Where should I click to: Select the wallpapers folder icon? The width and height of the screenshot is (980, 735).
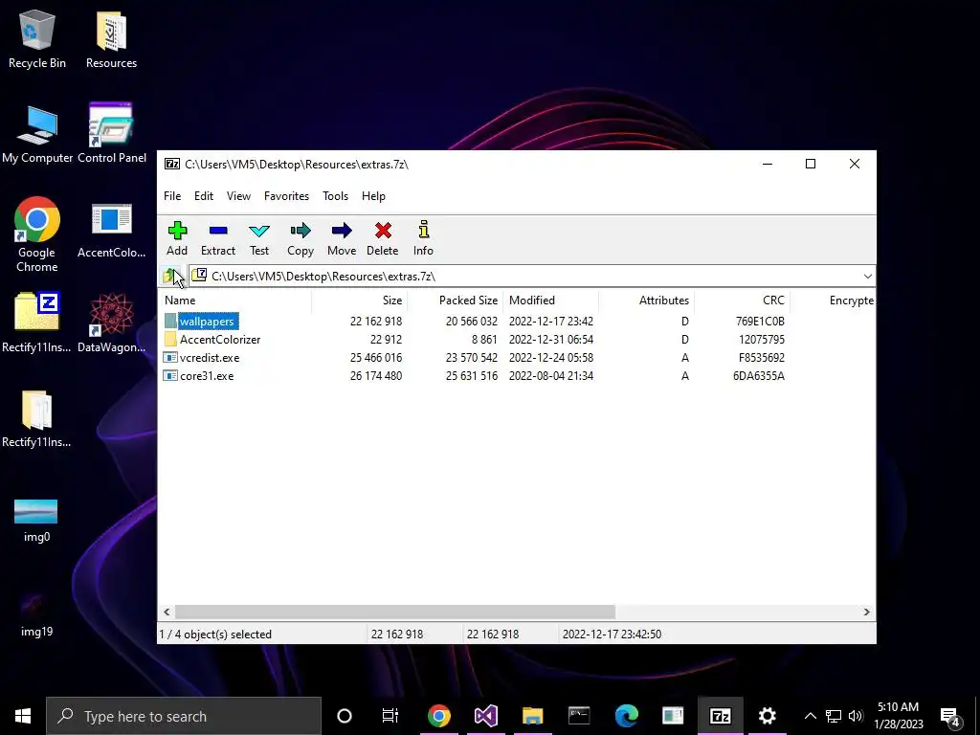tap(170, 322)
